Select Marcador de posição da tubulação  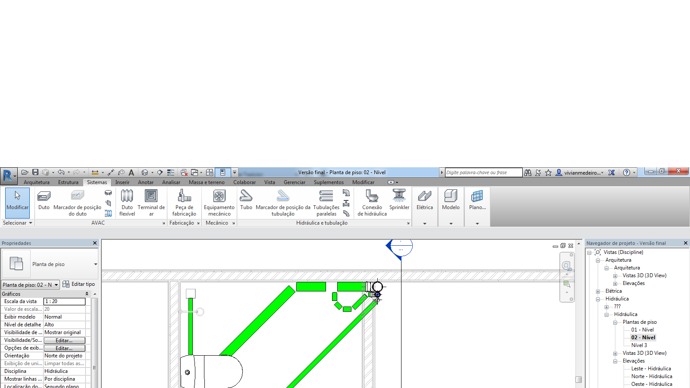click(x=283, y=203)
